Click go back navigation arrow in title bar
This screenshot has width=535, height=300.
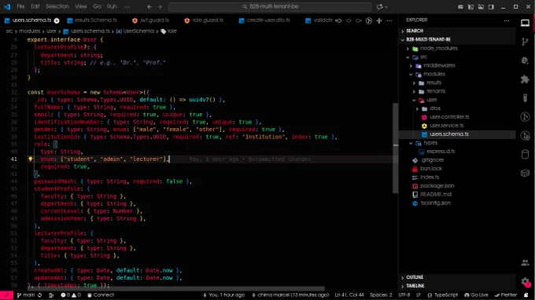(149, 6)
